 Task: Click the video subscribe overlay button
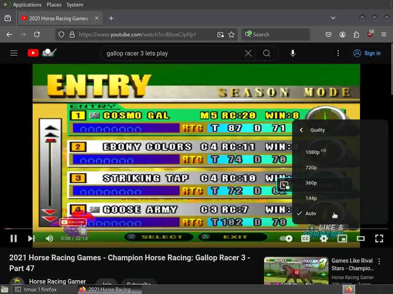[x=73, y=222]
